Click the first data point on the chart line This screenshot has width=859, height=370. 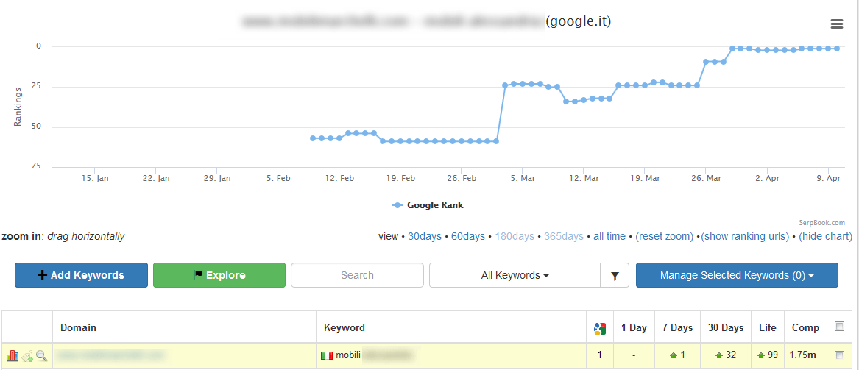tap(313, 138)
